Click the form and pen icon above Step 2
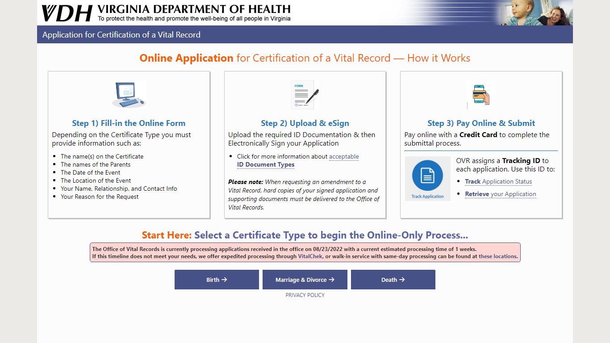610x343 pixels. click(305, 95)
